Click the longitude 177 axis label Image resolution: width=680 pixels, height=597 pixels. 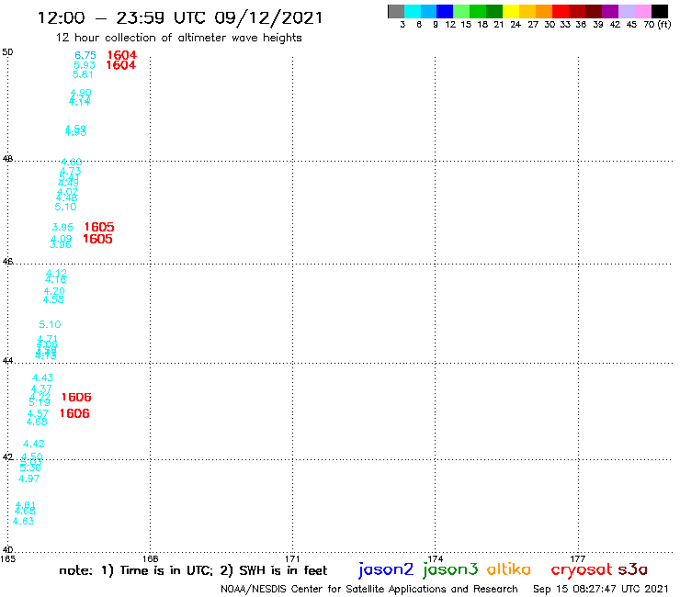[x=578, y=558]
